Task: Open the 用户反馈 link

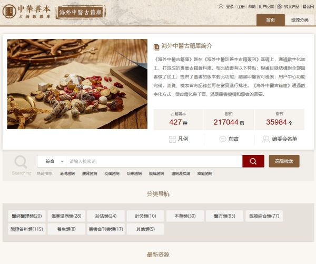Action: tap(266, 7)
